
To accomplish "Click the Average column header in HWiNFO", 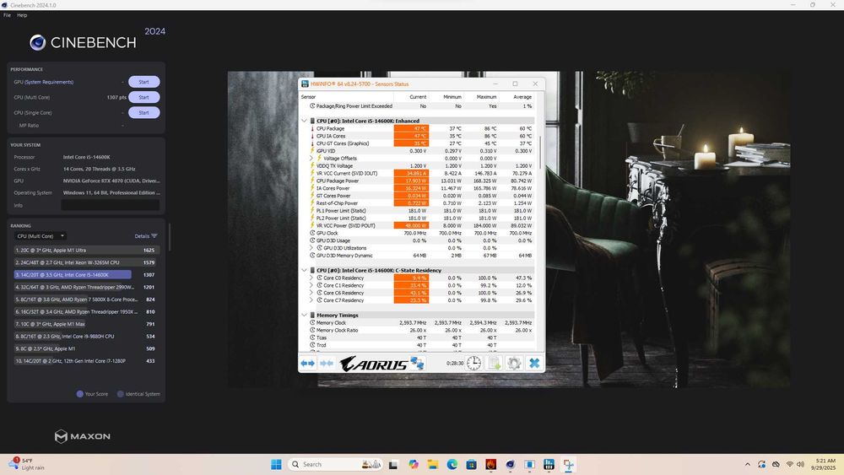I will (x=522, y=97).
